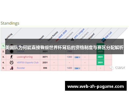The height and width of the screenshot is (93, 129).
Task: Click the EPIC League star logo in header
Action: (x=72, y=40)
